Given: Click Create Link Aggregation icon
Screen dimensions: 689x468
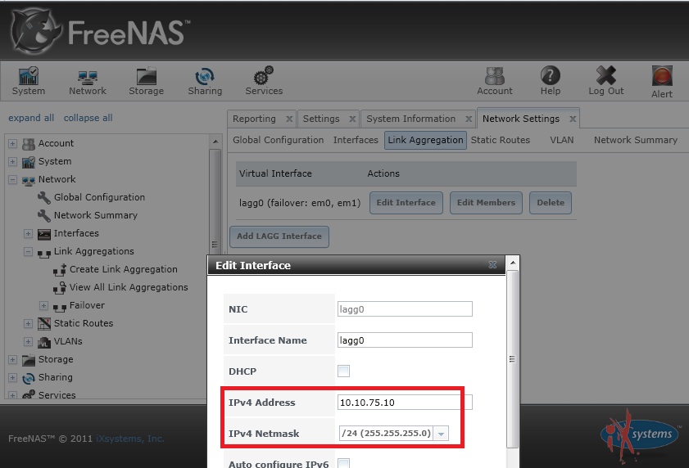Looking at the screenshot, I should coord(60,270).
